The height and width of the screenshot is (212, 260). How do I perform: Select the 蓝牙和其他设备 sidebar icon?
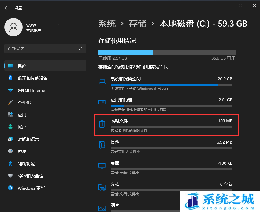(10, 78)
